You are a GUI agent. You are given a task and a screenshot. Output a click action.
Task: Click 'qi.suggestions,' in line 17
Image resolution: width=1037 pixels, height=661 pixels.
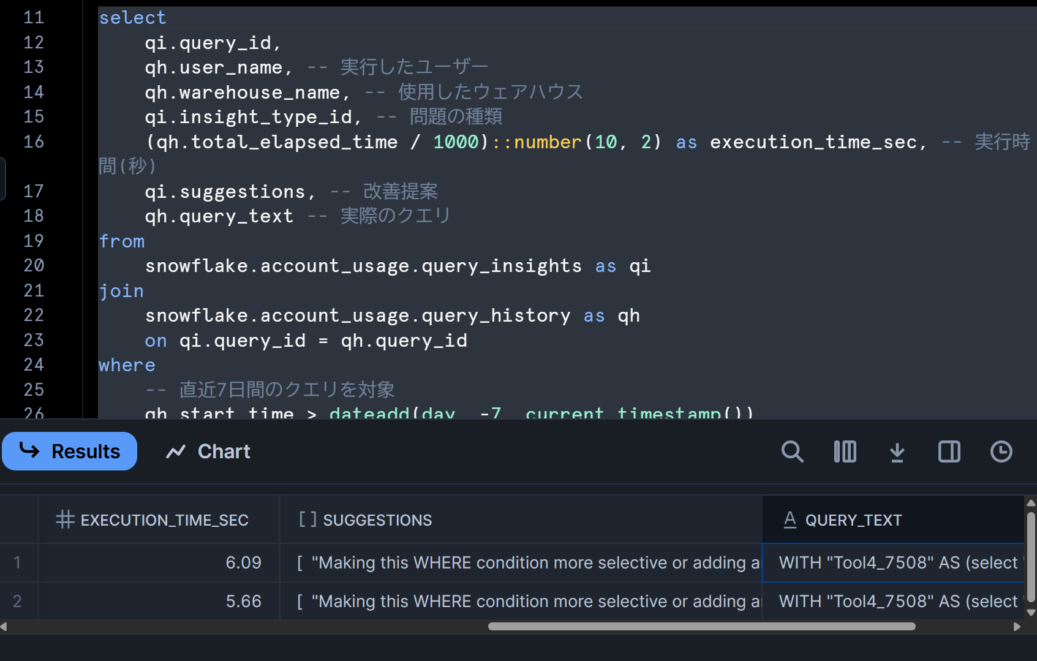[x=230, y=192]
